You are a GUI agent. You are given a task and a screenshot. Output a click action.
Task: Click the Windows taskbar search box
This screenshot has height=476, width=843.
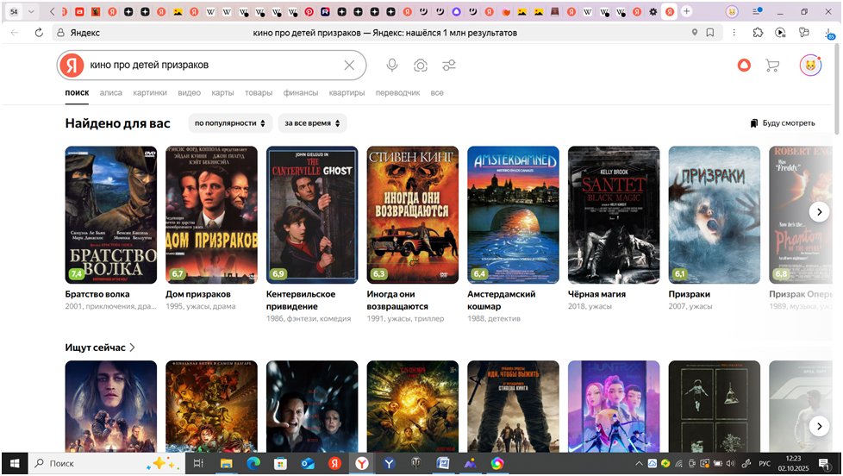point(106,463)
